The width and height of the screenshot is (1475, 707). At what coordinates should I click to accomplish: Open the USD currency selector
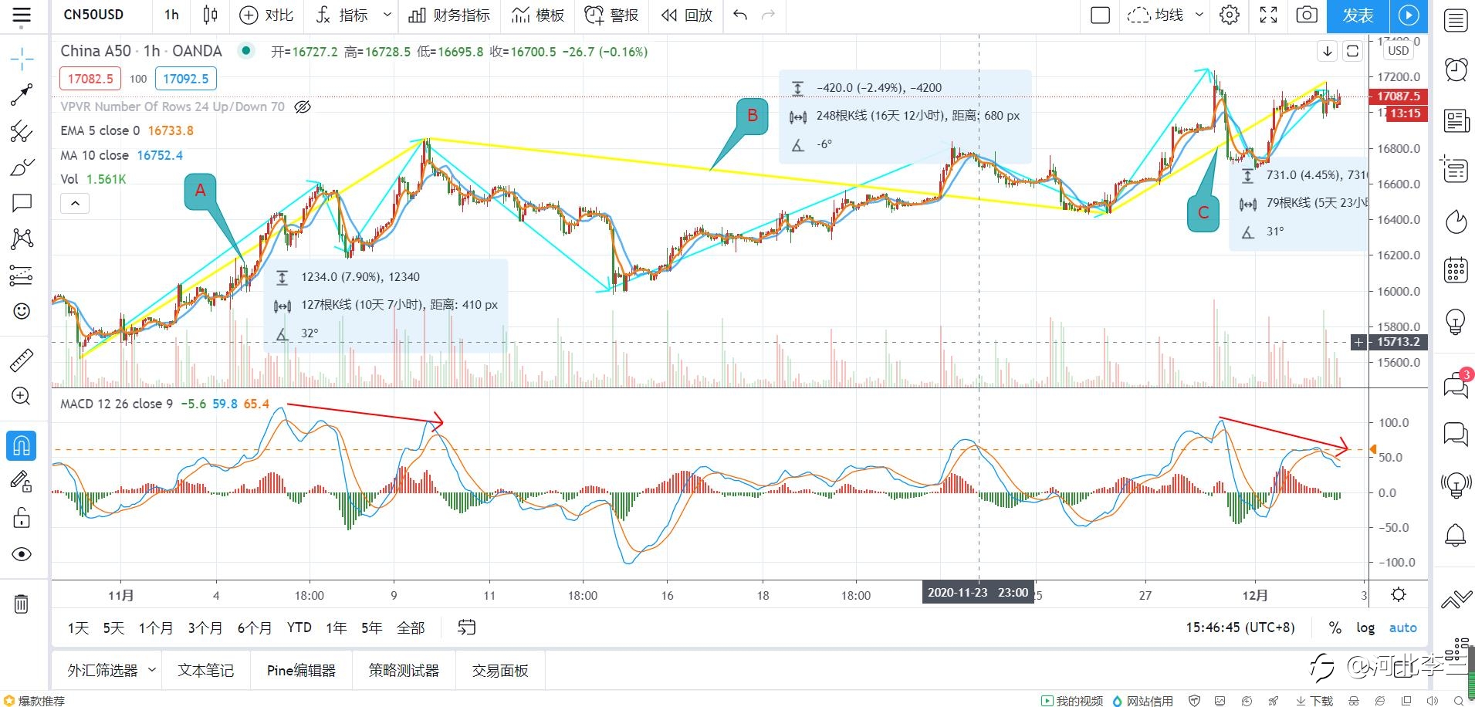[x=1399, y=51]
